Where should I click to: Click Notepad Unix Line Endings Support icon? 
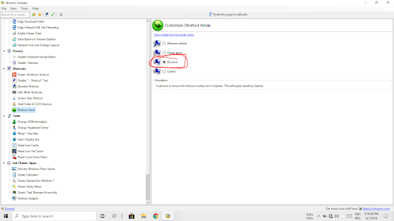14,45
